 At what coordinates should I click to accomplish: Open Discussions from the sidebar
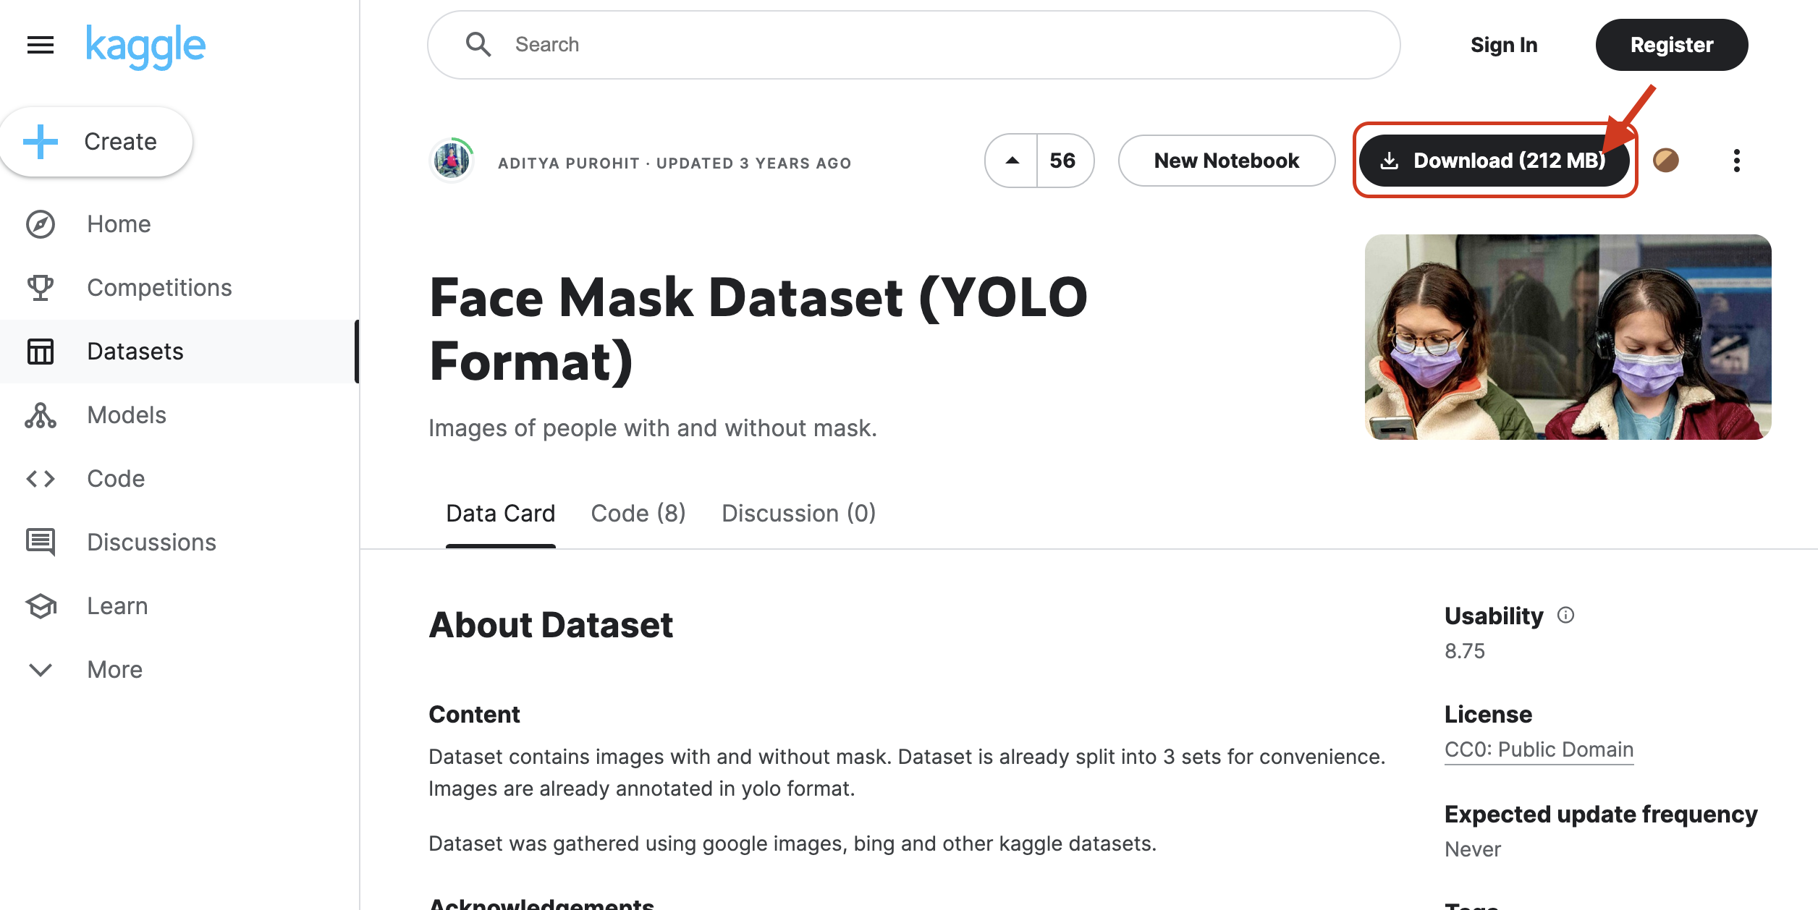[40, 542]
